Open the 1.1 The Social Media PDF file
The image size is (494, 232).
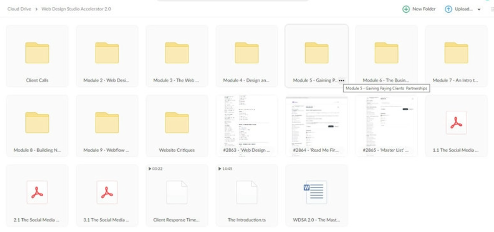click(x=456, y=125)
